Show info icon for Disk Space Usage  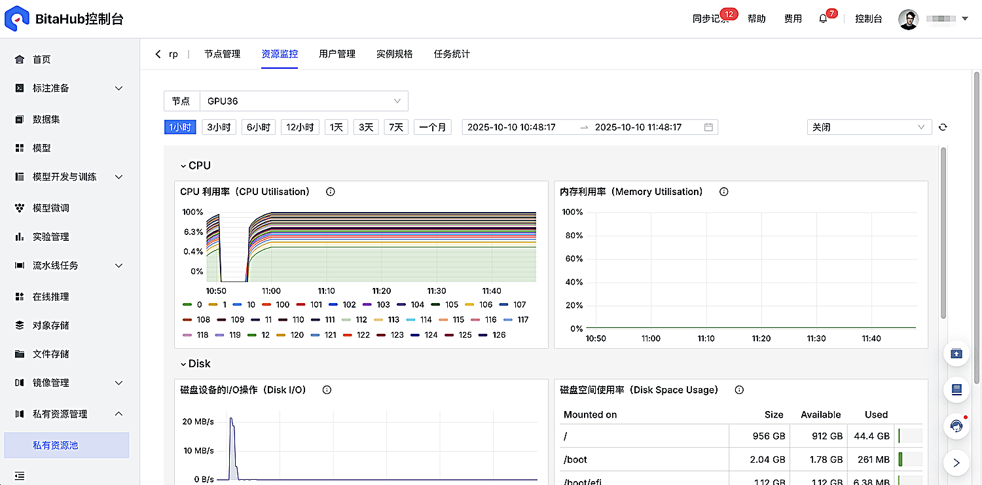tap(740, 390)
